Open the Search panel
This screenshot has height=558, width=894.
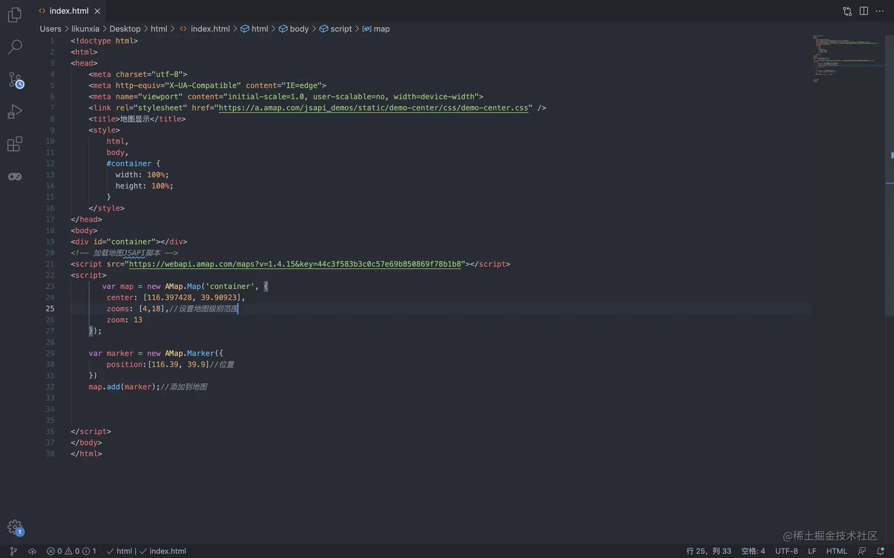[15, 47]
